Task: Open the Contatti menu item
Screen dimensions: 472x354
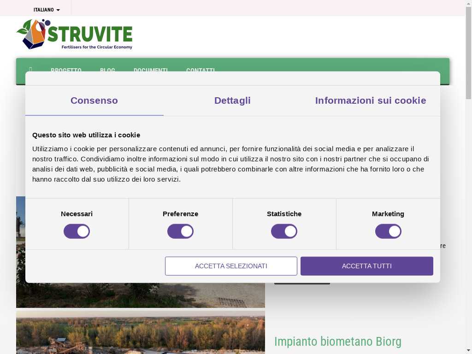Action: coord(200,71)
